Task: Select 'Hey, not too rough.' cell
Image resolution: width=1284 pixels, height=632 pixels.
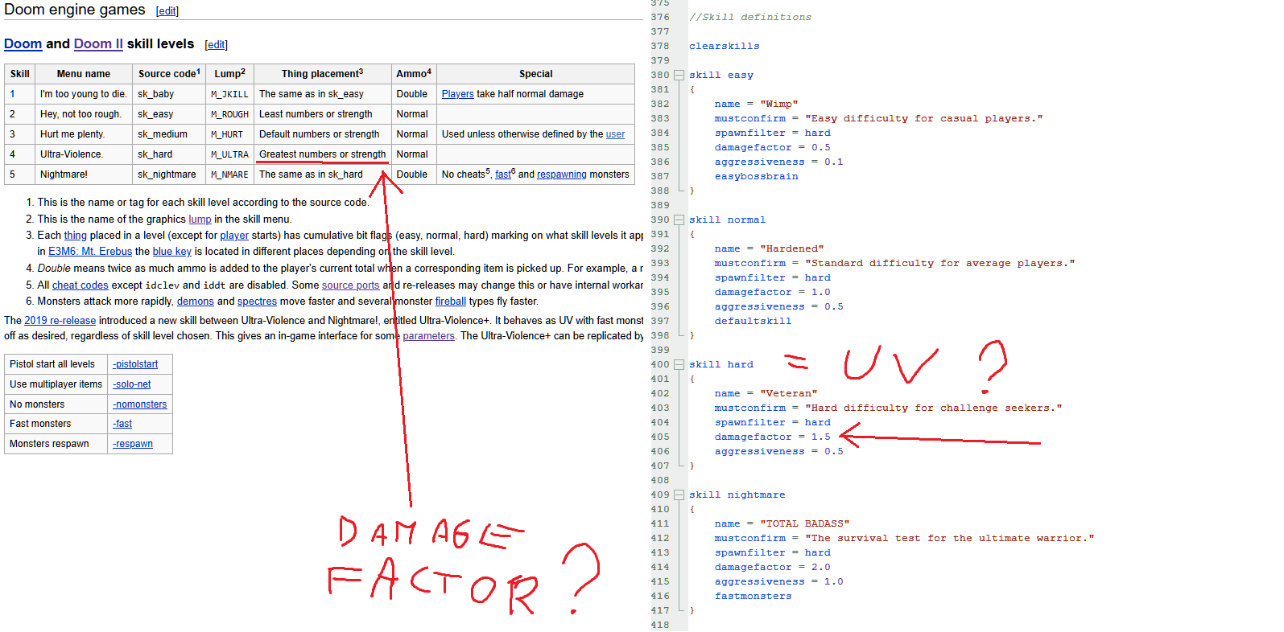Action: [84, 114]
